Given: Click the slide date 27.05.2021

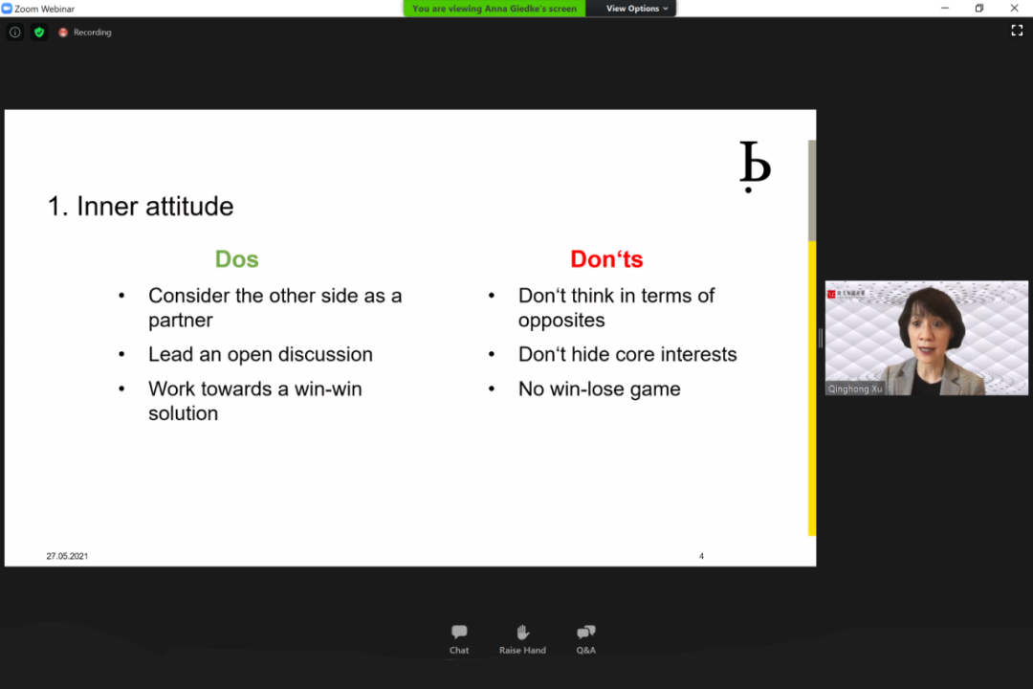Looking at the screenshot, I should [x=67, y=557].
